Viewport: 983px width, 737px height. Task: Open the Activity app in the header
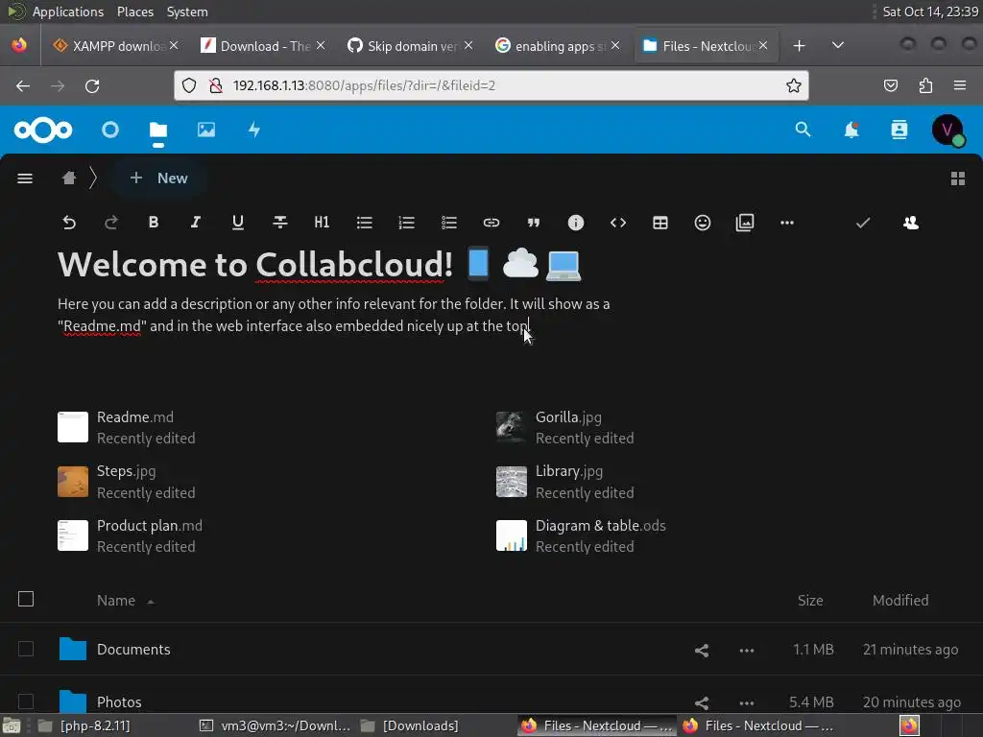point(253,130)
